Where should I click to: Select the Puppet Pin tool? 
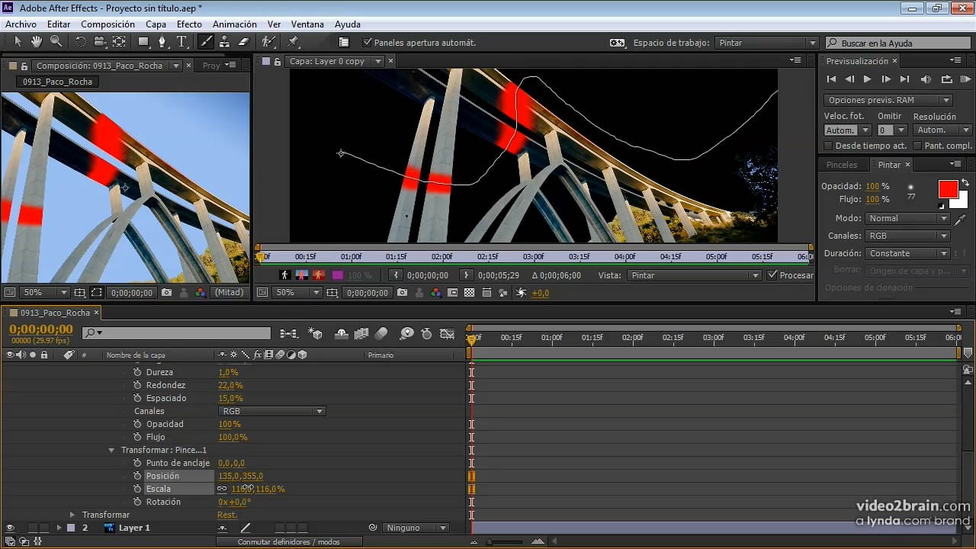294,42
